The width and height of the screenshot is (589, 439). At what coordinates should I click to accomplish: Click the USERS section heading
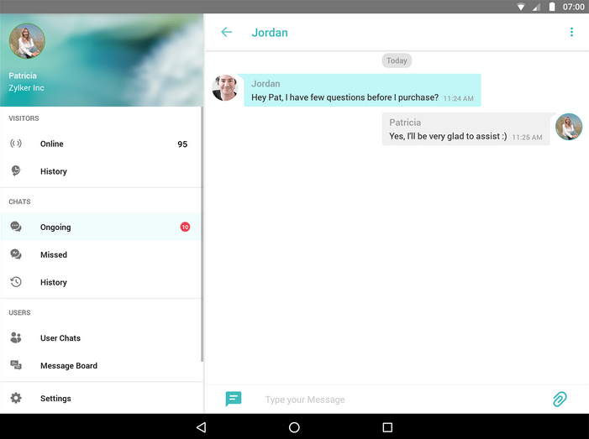19,312
